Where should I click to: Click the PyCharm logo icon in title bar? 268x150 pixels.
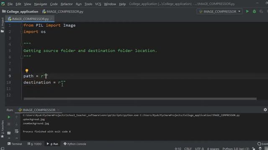3,4
